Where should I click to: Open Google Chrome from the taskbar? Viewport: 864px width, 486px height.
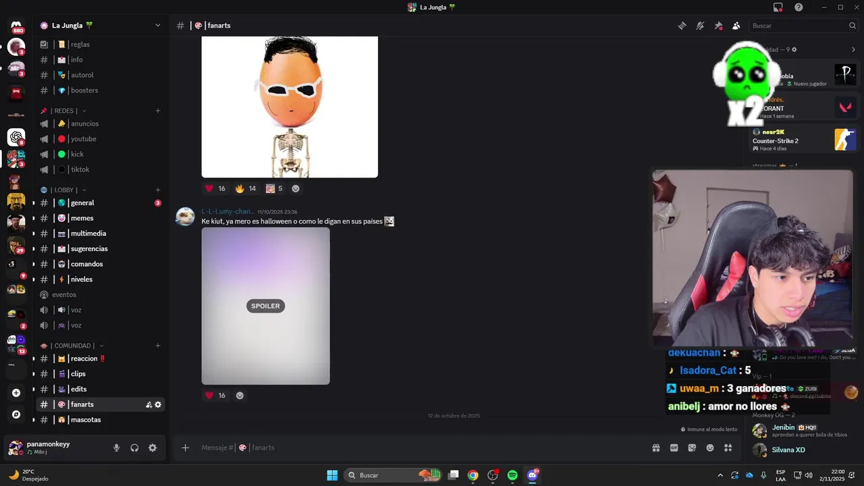pos(473,475)
